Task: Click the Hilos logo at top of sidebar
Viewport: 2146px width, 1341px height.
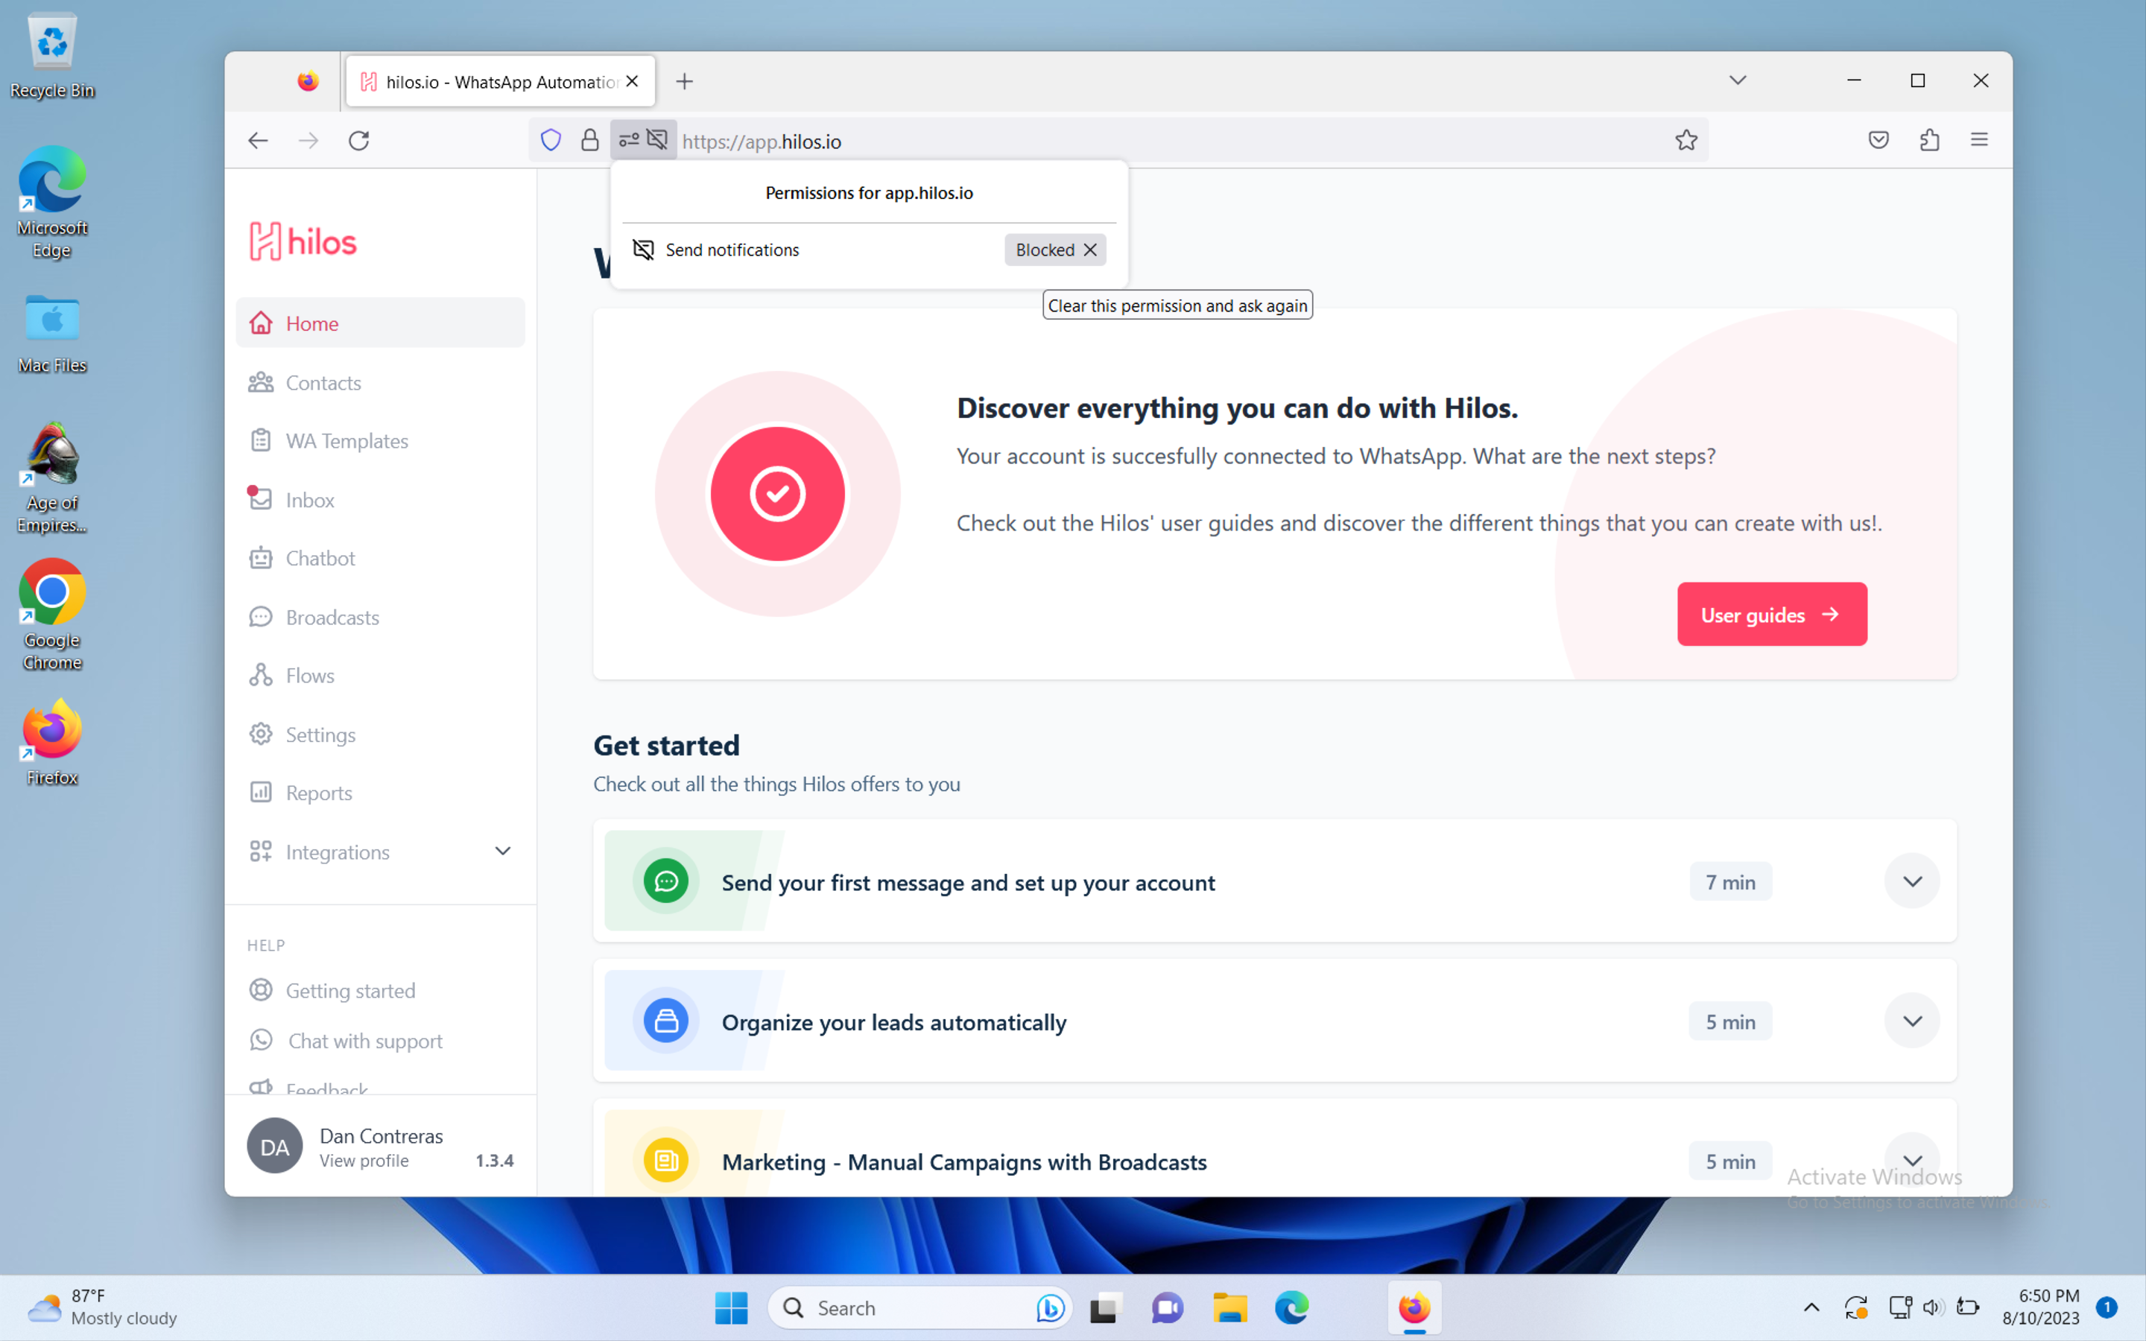Action: click(x=303, y=241)
